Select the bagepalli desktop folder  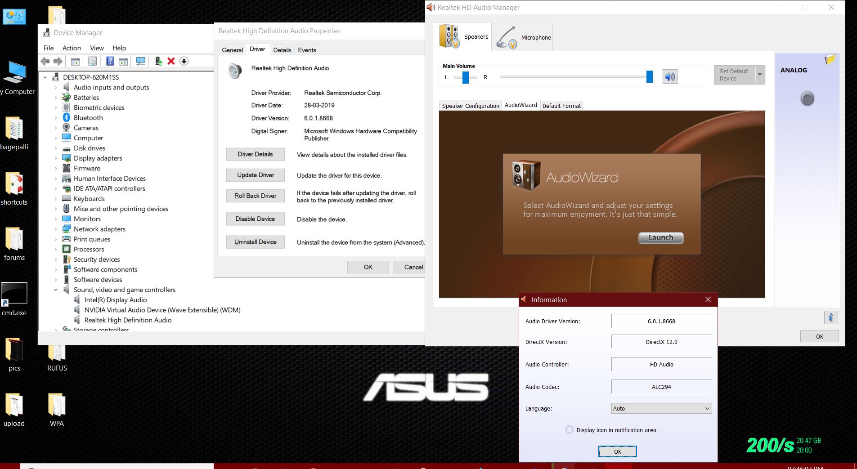click(14, 134)
